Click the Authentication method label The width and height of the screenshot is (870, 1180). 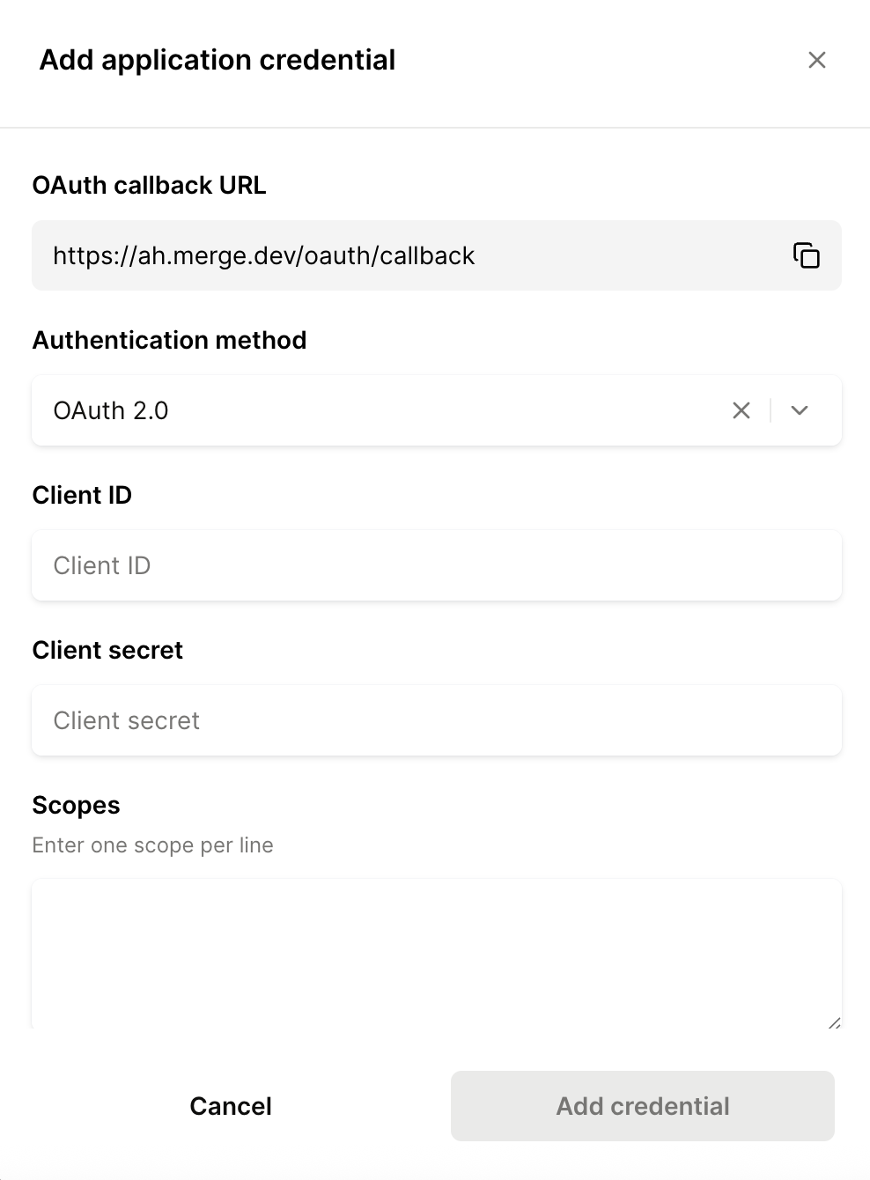click(169, 340)
